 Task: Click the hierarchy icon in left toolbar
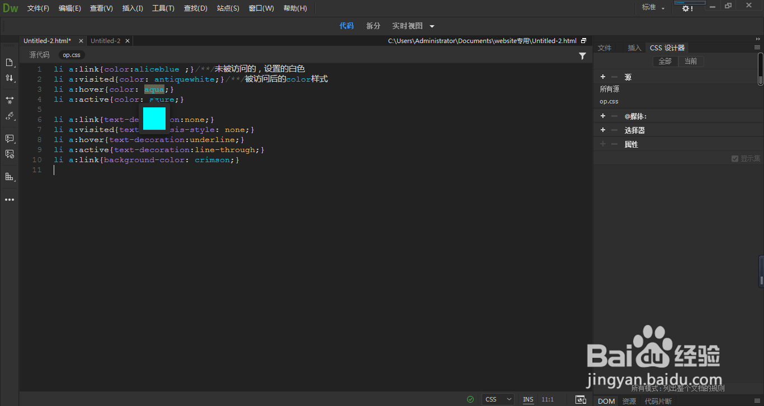(9, 176)
